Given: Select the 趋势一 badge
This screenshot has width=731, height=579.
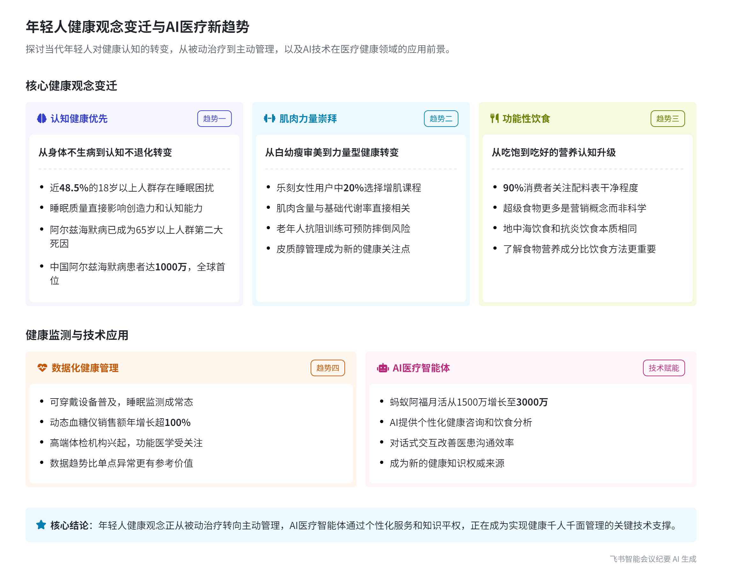Looking at the screenshot, I should [x=214, y=119].
